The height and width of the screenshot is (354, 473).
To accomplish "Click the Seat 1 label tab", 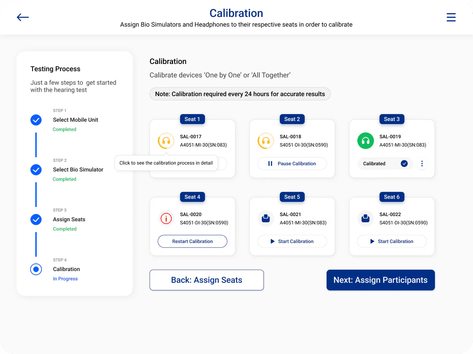I will click(193, 119).
